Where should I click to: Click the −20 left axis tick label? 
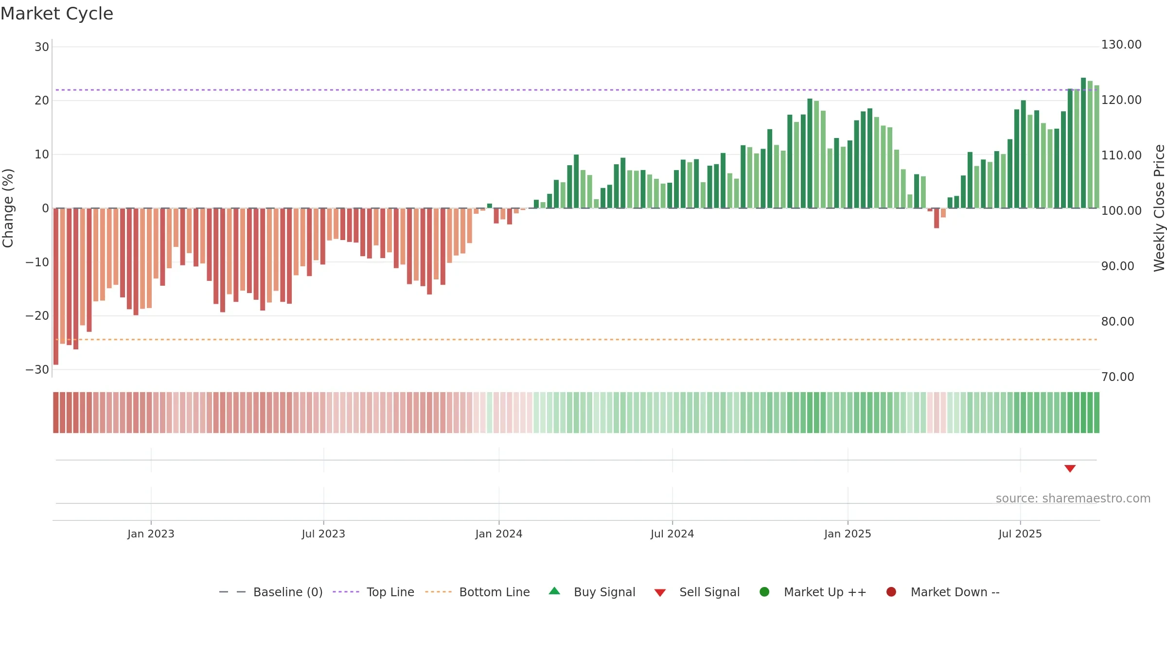[x=37, y=316]
